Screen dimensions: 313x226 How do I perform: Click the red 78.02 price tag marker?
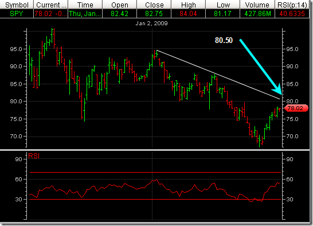coord(296,108)
